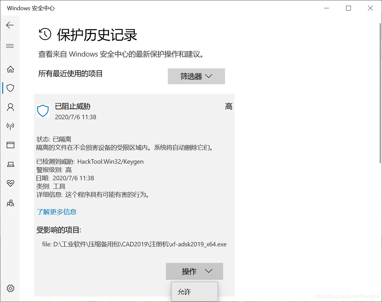The image size is (382, 302).
Task: Open the 了解更多信息 link
Action: (x=57, y=212)
